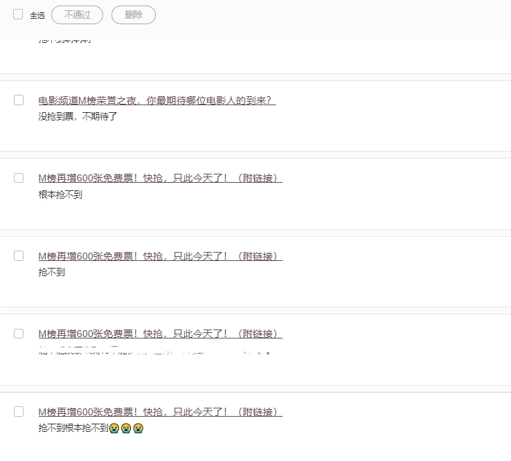Tick the 全选 select-all checkbox

pos(18,14)
